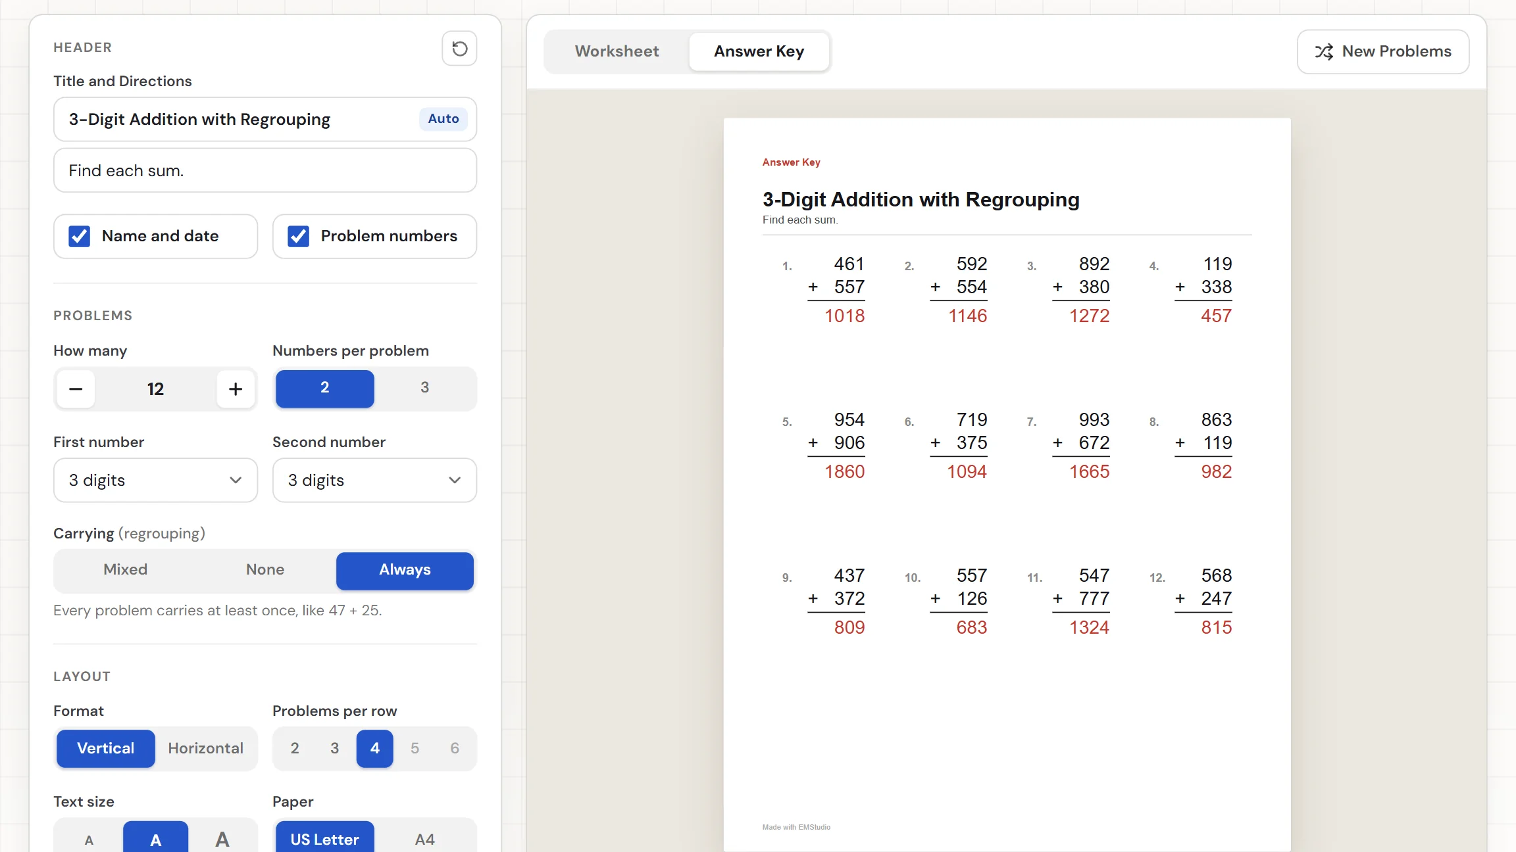The width and height of the screenshot is (1516, 852).
Task: Increase how many problems with plus
Action: pos(236,389)
